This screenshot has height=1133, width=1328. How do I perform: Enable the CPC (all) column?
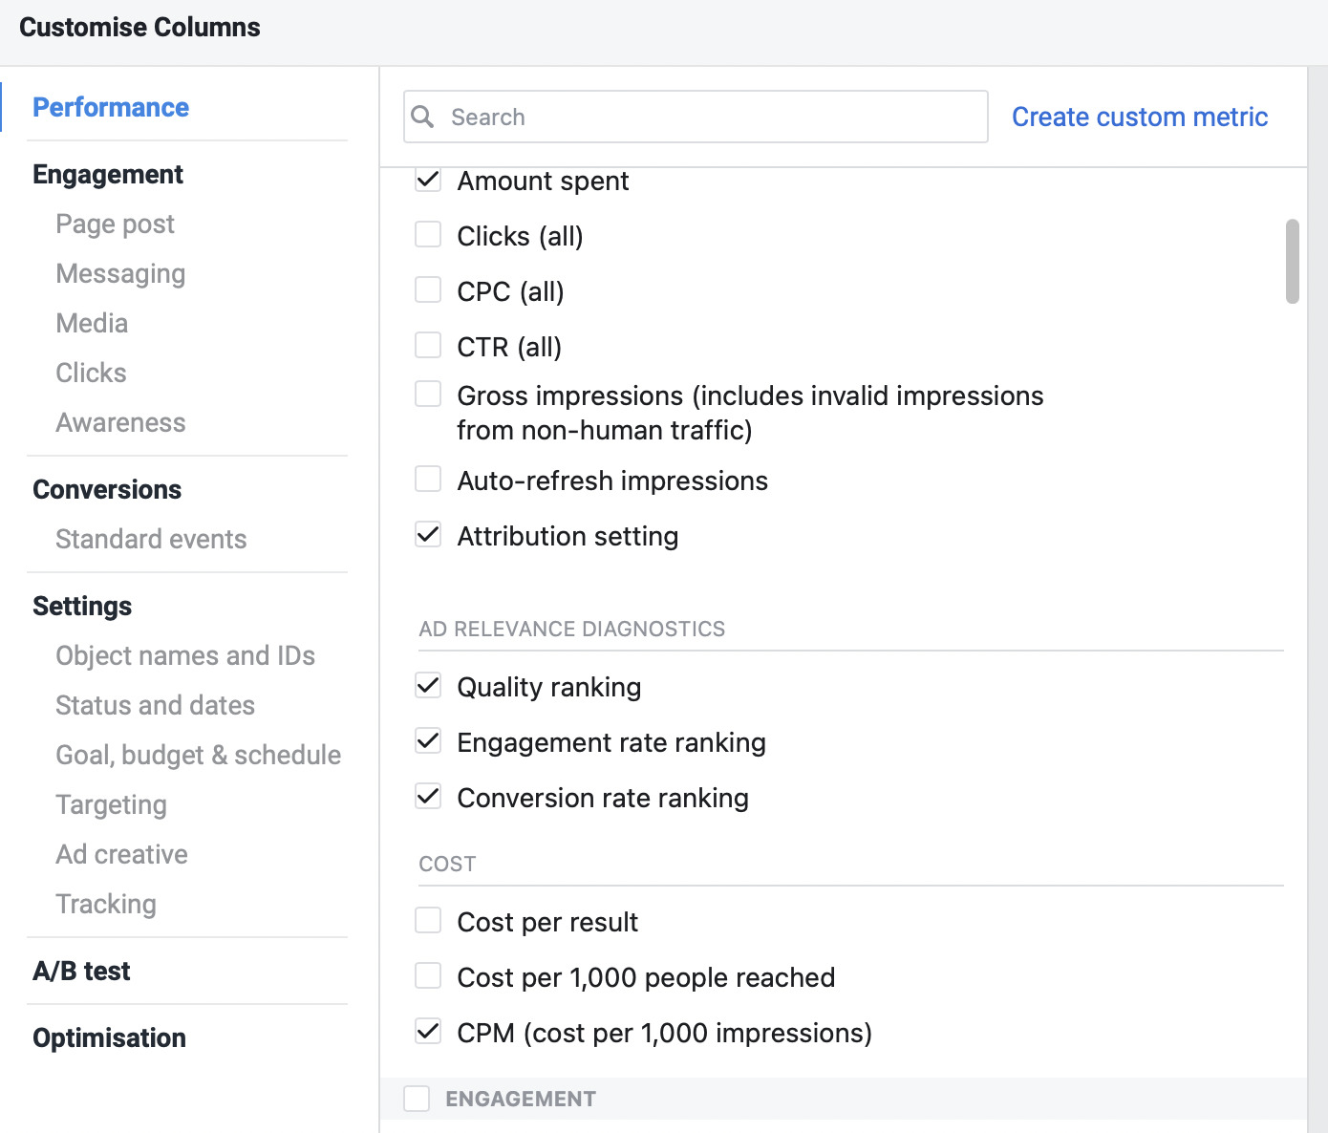pos(427,289)
